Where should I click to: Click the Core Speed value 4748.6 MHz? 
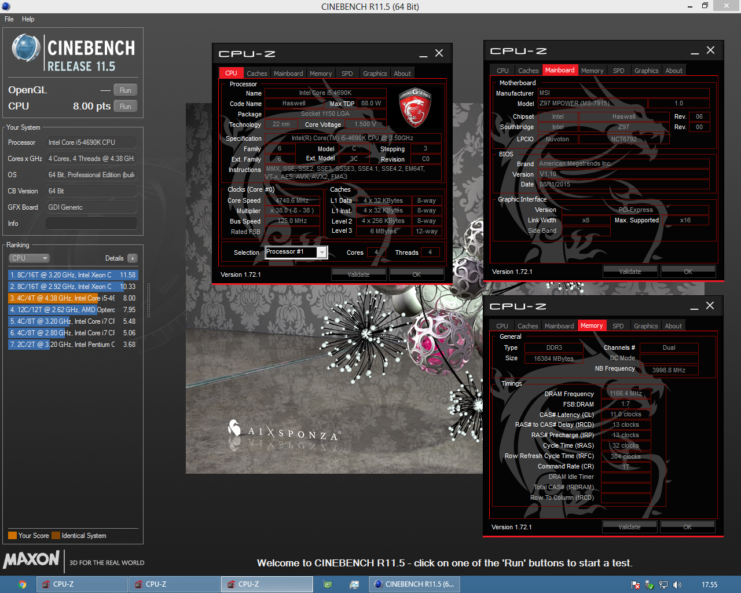coord(292,200)
